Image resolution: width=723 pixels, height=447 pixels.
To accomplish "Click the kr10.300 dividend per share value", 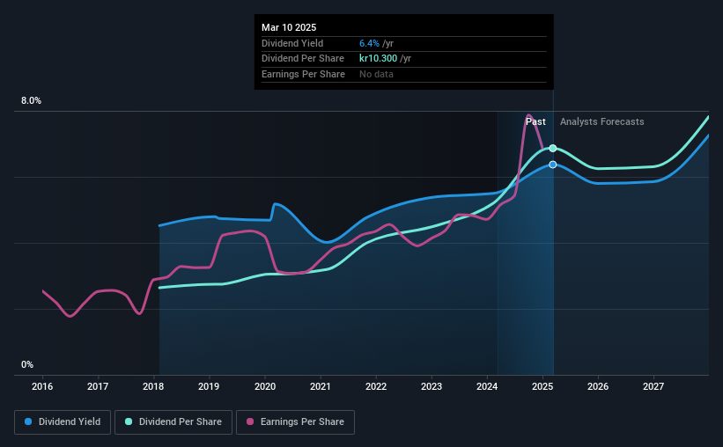I will 378,59.
